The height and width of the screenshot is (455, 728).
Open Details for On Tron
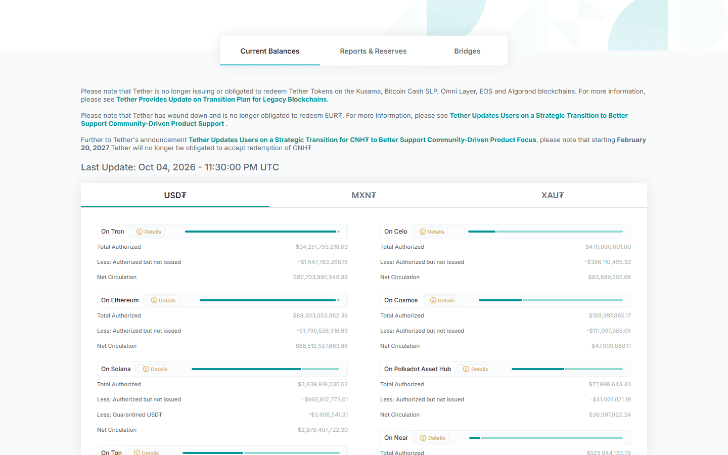click(148, 232)
